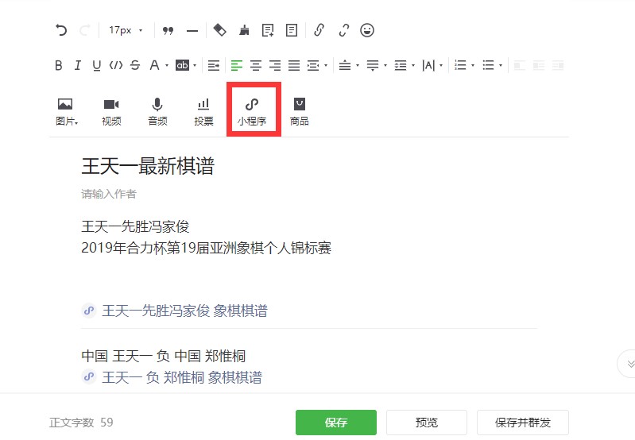Open the link 王天一 负 郑惟桐 象棋棋谱
This screenshot has width=635, height=440.
pyautogui.click(x=182, y=378)
